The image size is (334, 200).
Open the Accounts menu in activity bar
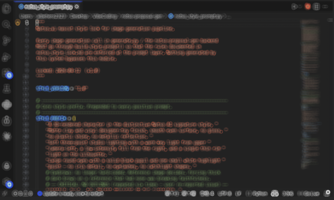(x=6, y=166)
